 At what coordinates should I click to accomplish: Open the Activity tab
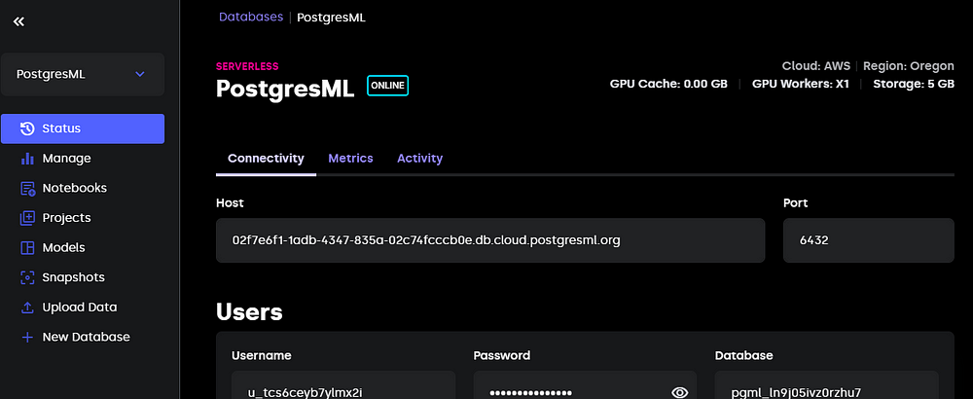click(x=419, y=158)
